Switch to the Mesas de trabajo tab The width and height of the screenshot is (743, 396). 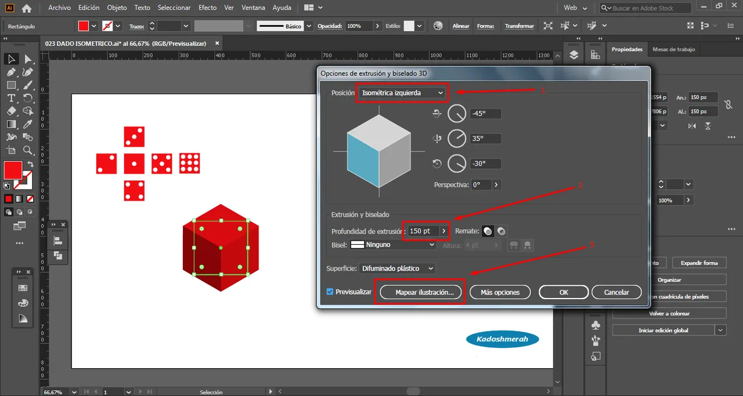(673, 49)
